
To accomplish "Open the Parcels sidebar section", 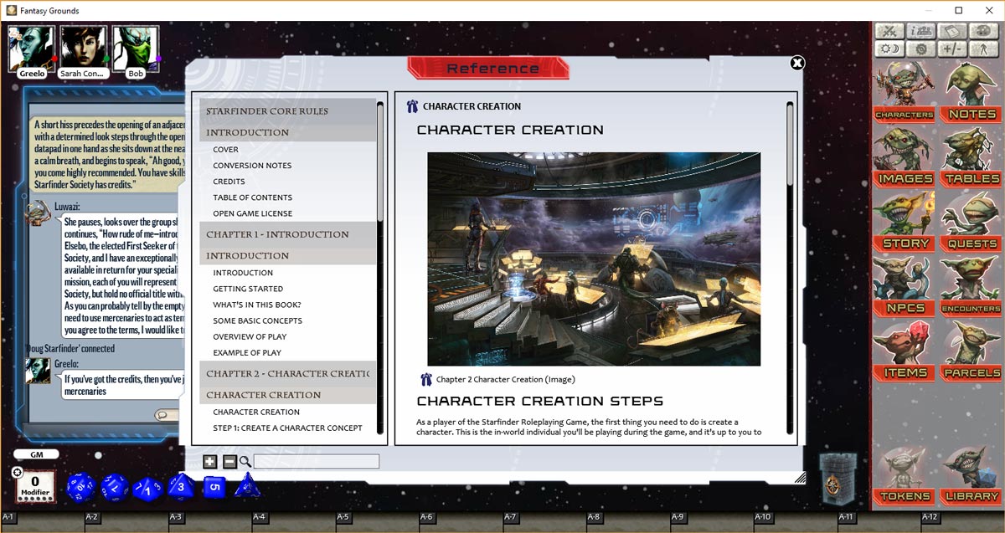I will (x=970, y=350).
